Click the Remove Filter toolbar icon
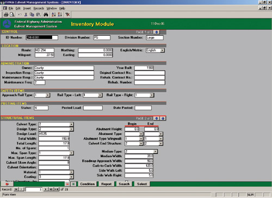The height and width of the screenshot is (198, 272). click(67, 15)
